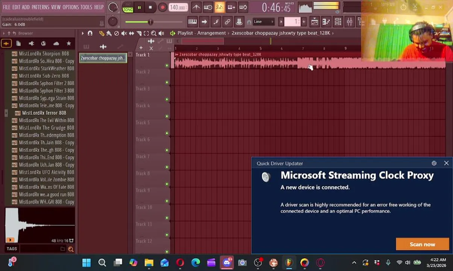Close the Quick Driver Updater popup
This screenshot has height=271, width=453.
click(x=446, y=163)
